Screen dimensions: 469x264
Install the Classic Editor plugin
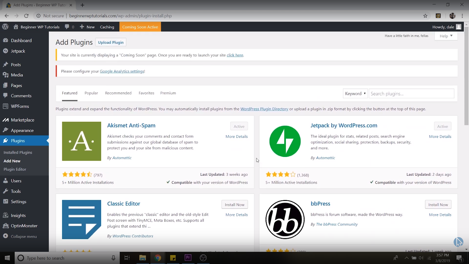coord(235,204)
